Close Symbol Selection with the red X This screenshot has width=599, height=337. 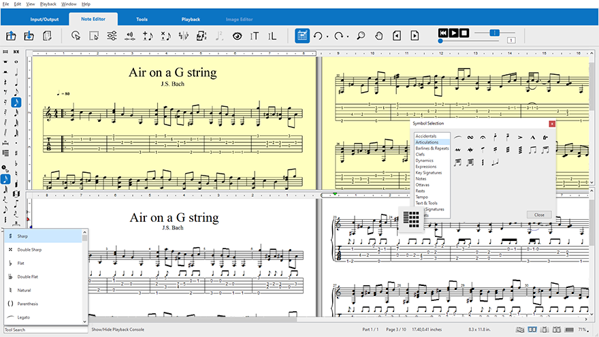(x=552, y=124)
